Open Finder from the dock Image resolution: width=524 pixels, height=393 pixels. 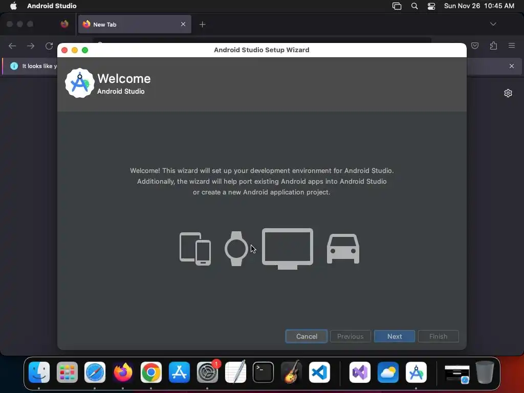click(39, 373)
